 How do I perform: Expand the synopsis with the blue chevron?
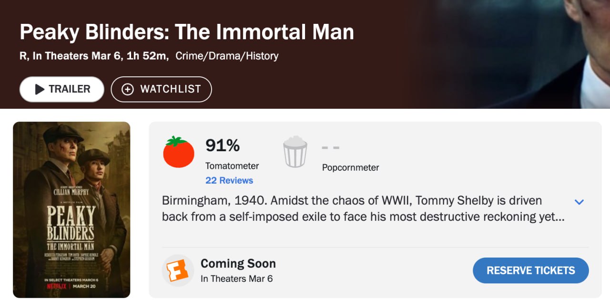point(579,202)
